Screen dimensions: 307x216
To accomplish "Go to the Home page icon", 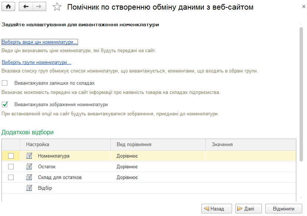I will point(8,7).
